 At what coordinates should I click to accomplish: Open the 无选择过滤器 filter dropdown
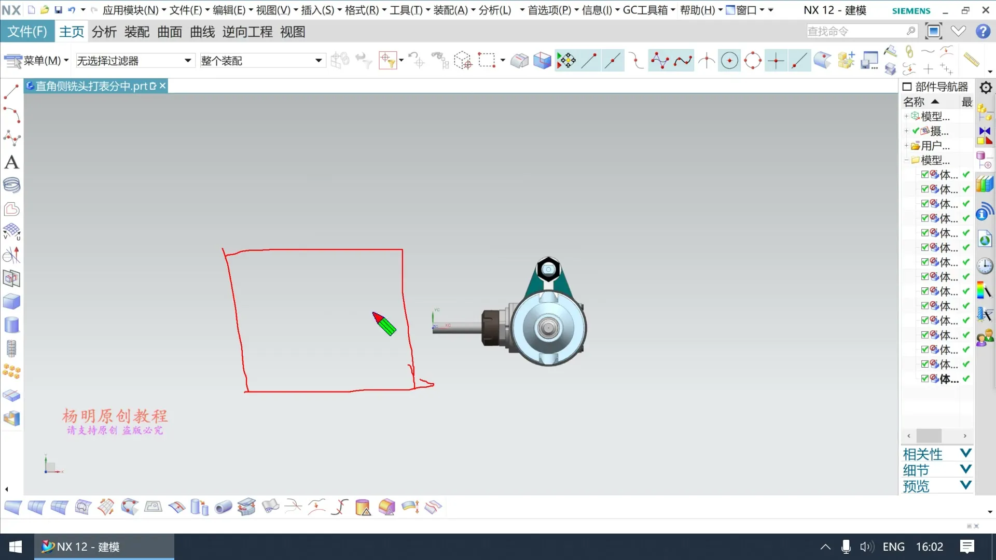pos(187,61)
